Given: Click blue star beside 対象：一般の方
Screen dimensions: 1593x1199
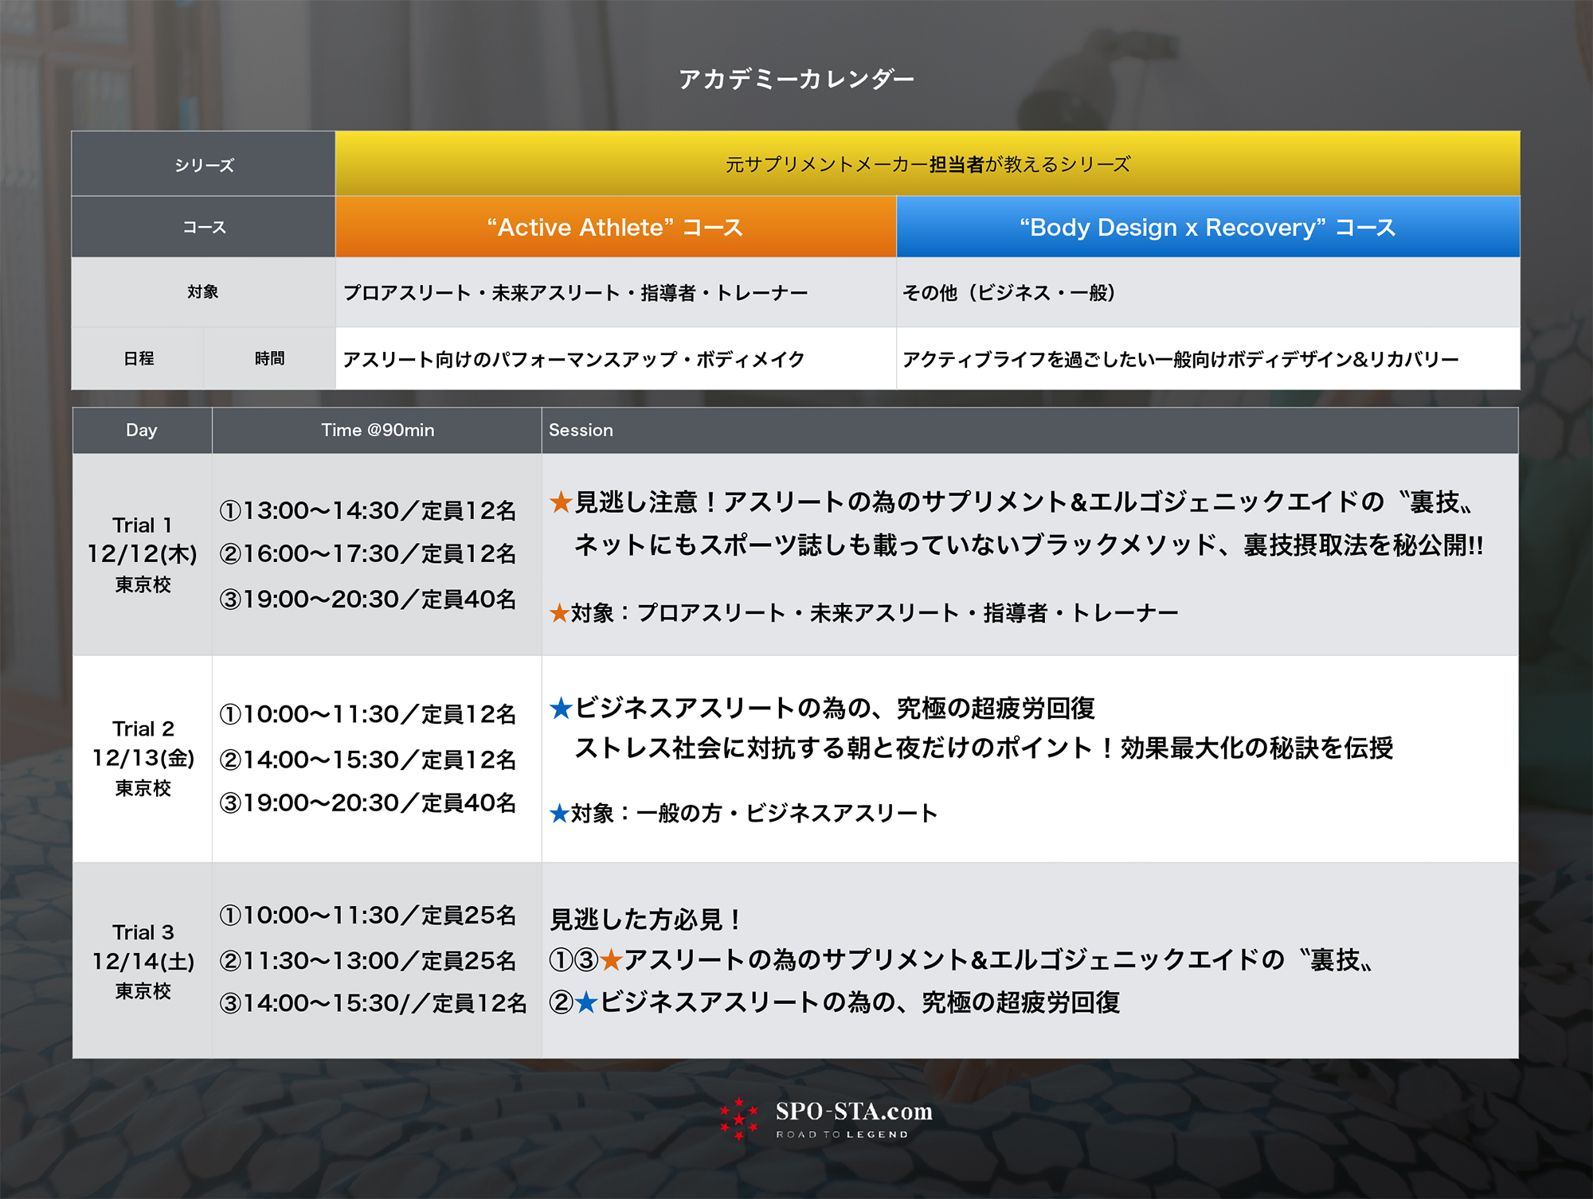Looking at the screenshot, I should click(x=559, y=814).
